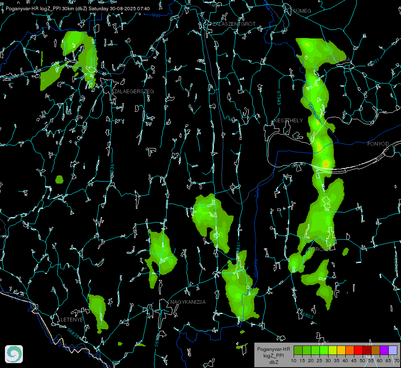Select the 35-40 dBZ yellow swatch
The image size is (401, 368).
(x=341, y=350)
